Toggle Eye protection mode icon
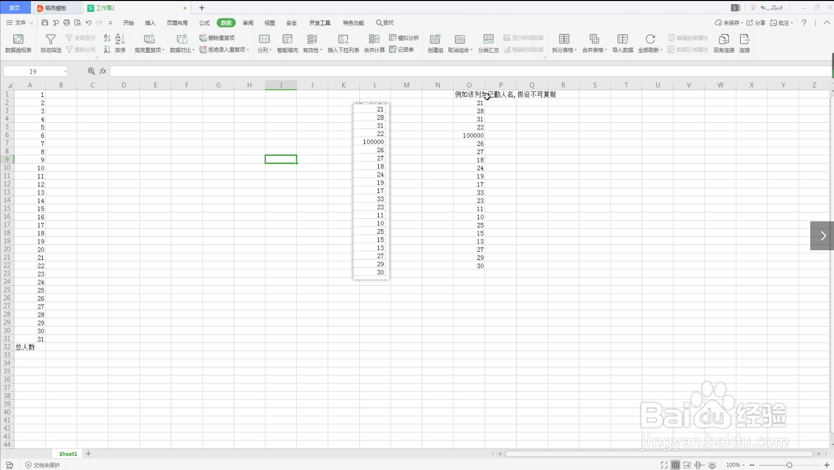Image resolution: width=834 pixels, height=470 pixels. coord(712,465)
